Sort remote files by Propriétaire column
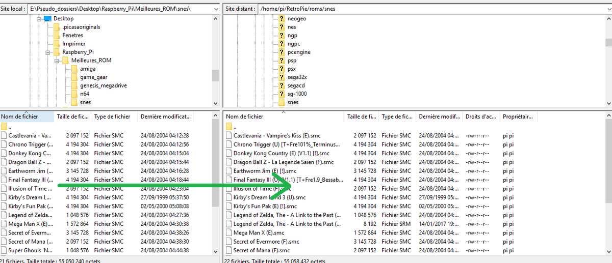This screenshot has width=612, height=263. point(518,116)
